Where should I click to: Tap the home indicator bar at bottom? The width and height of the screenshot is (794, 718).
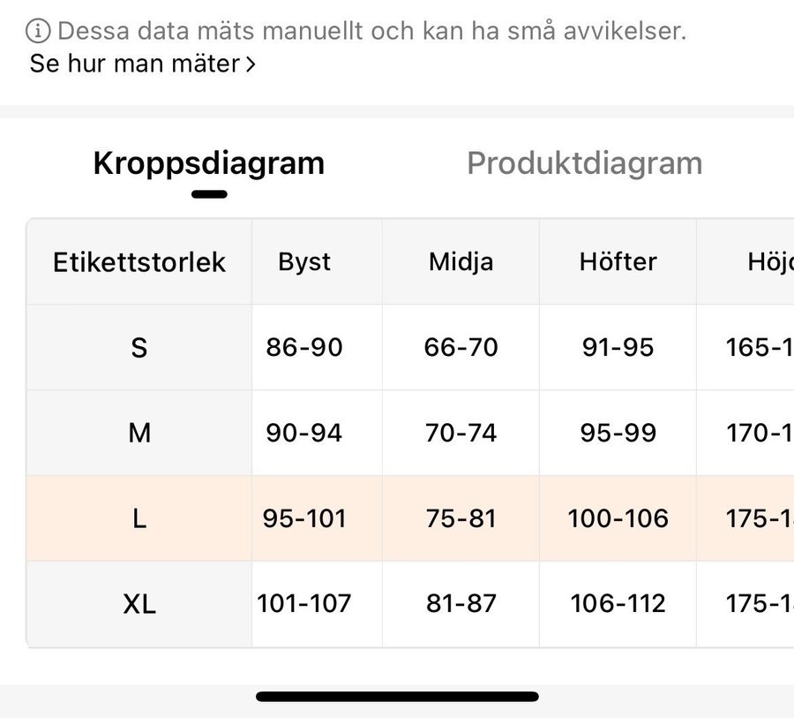pyautogui.click(x=397, y=697)
